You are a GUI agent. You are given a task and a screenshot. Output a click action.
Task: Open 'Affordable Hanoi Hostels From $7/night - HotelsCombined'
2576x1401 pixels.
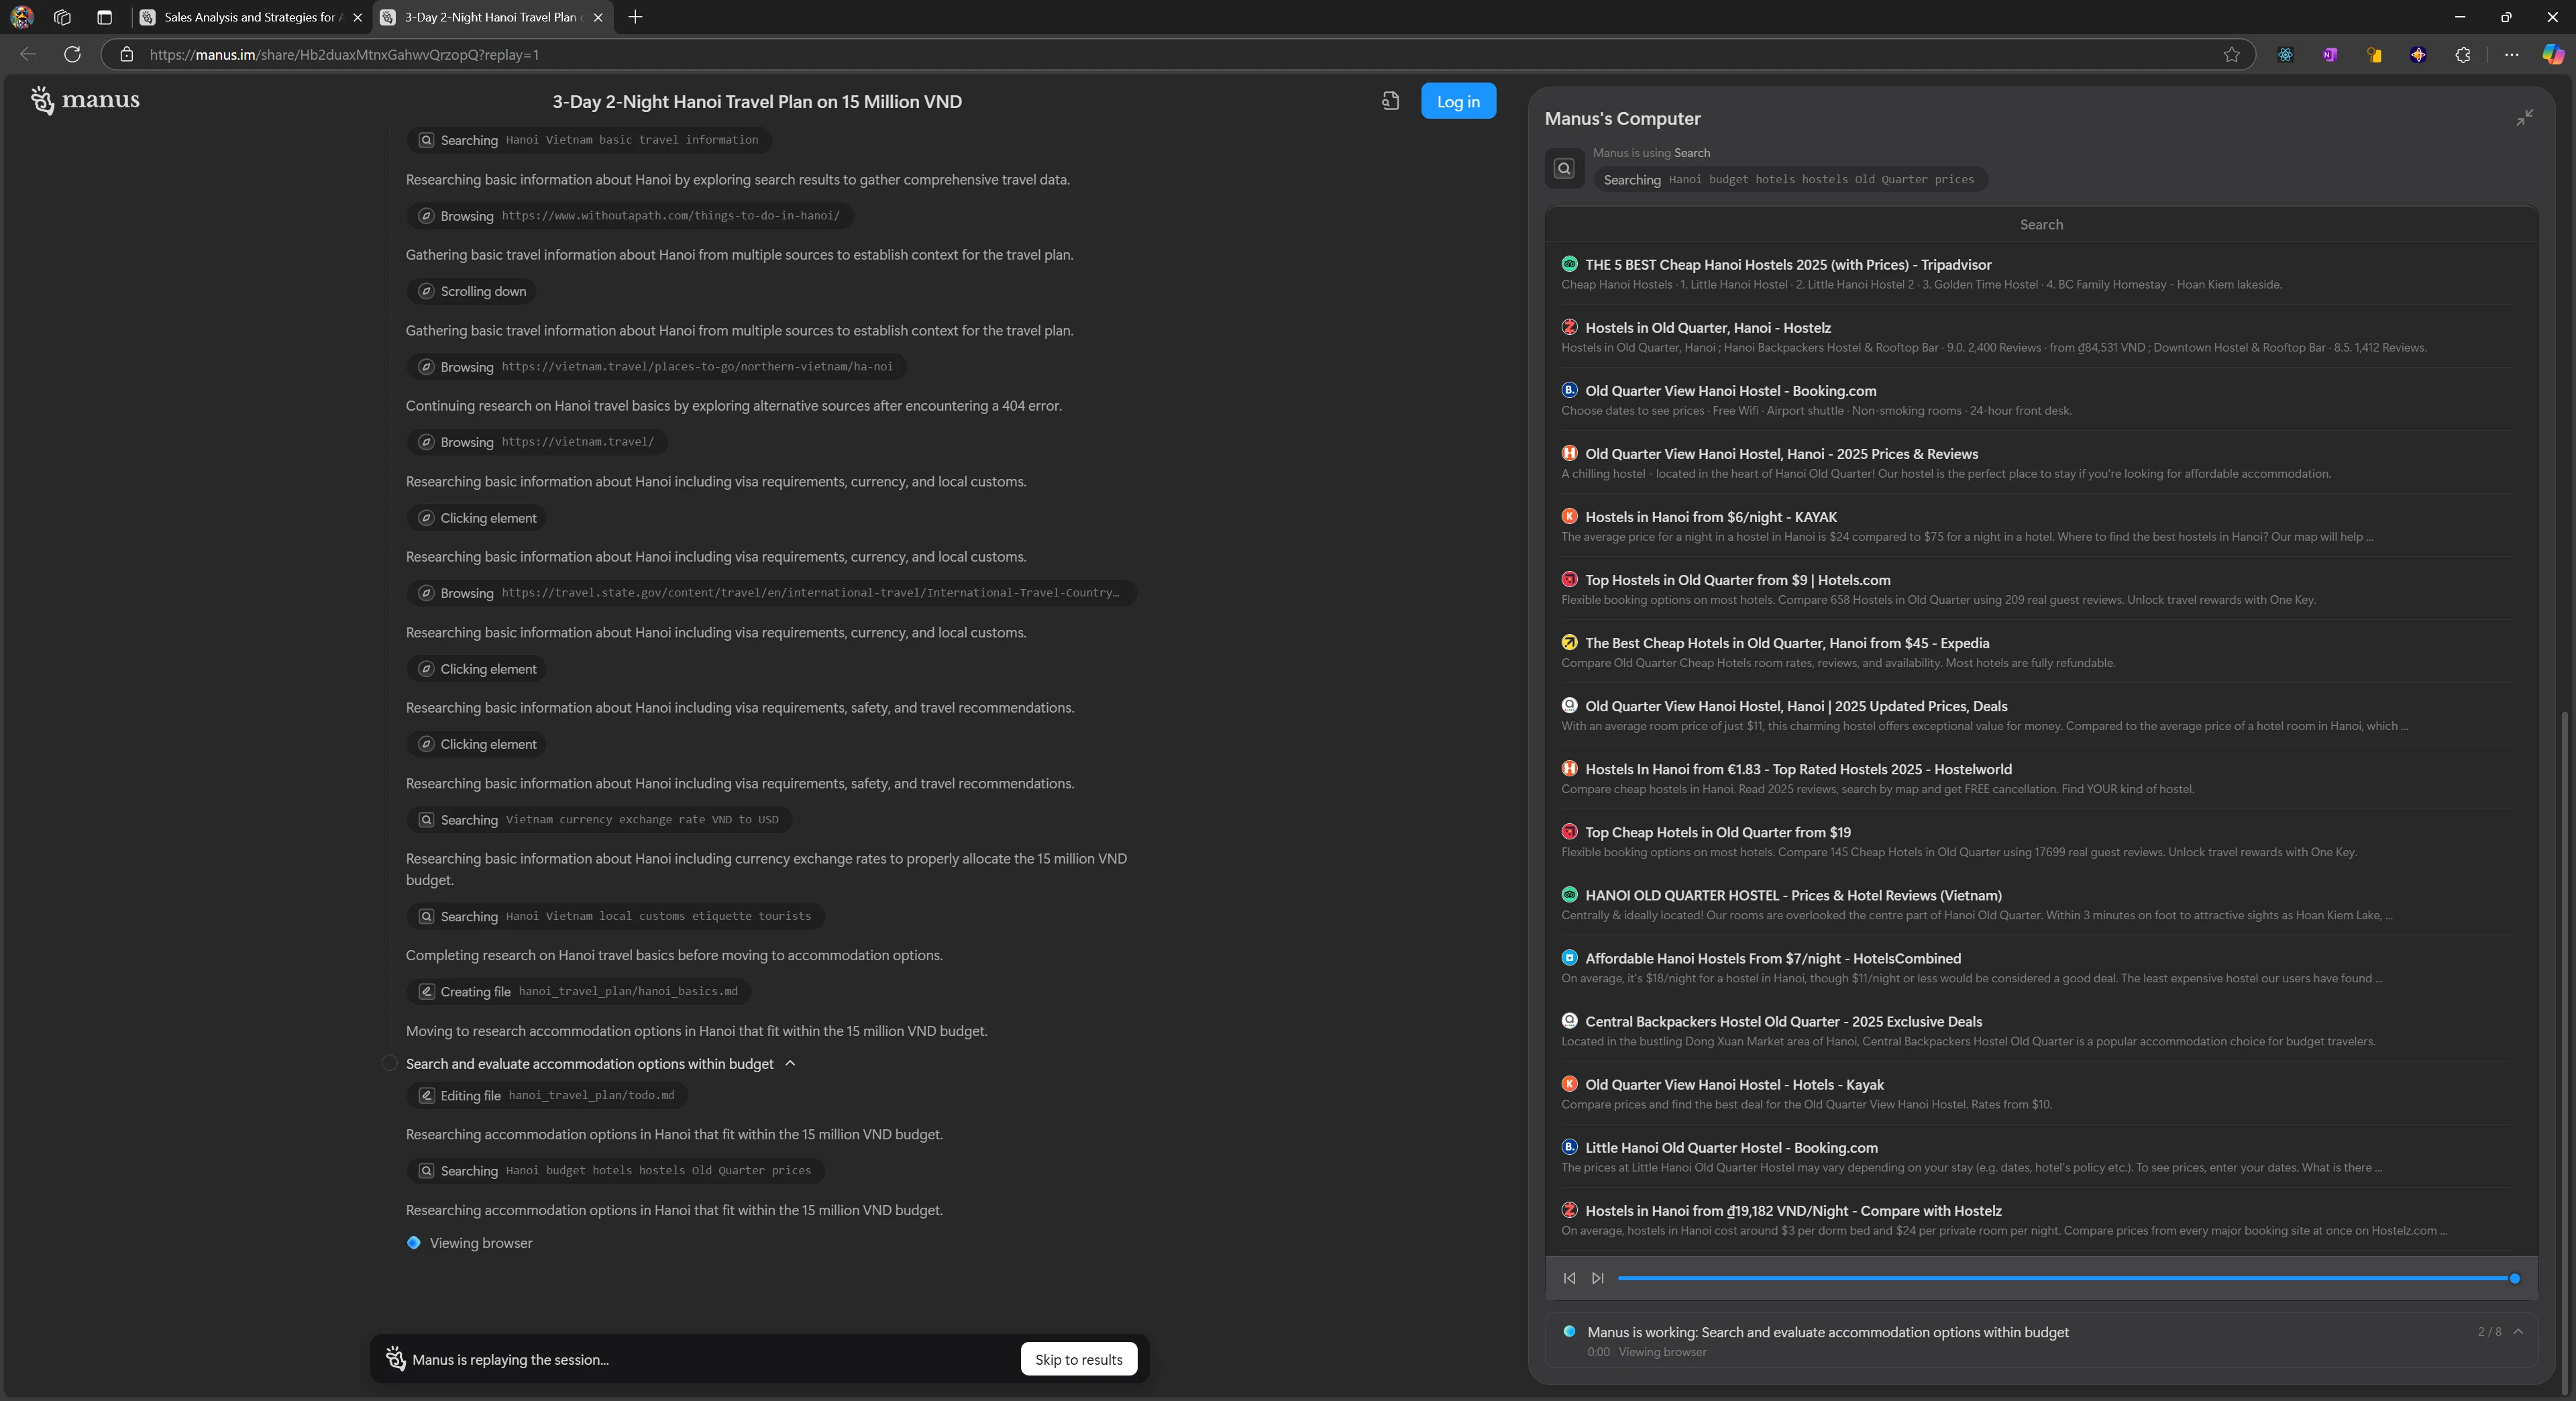pos(1772,958)
